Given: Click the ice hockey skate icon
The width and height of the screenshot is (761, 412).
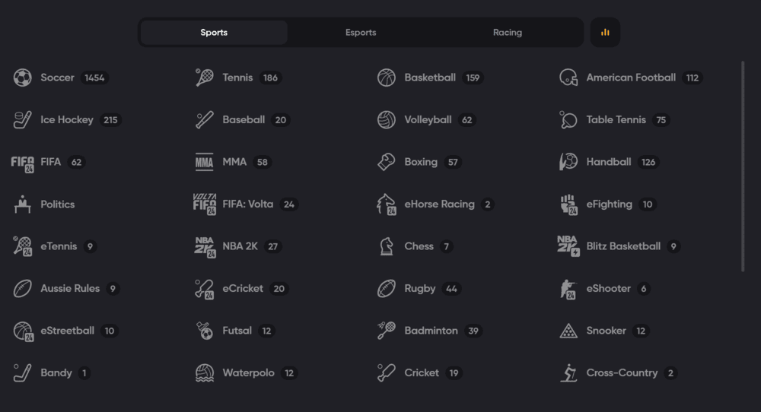Looking at the screenshot, I should pos(22,120).
